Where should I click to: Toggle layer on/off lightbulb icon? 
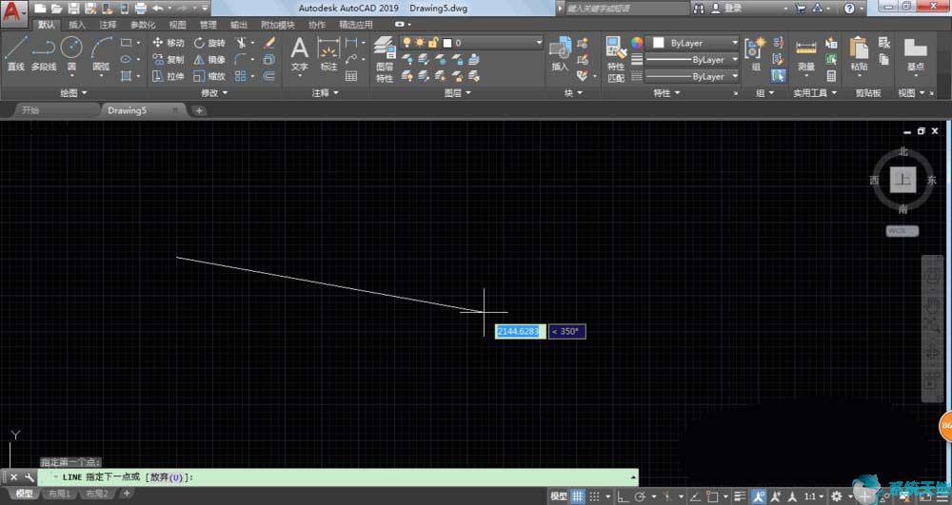(407, 43)
